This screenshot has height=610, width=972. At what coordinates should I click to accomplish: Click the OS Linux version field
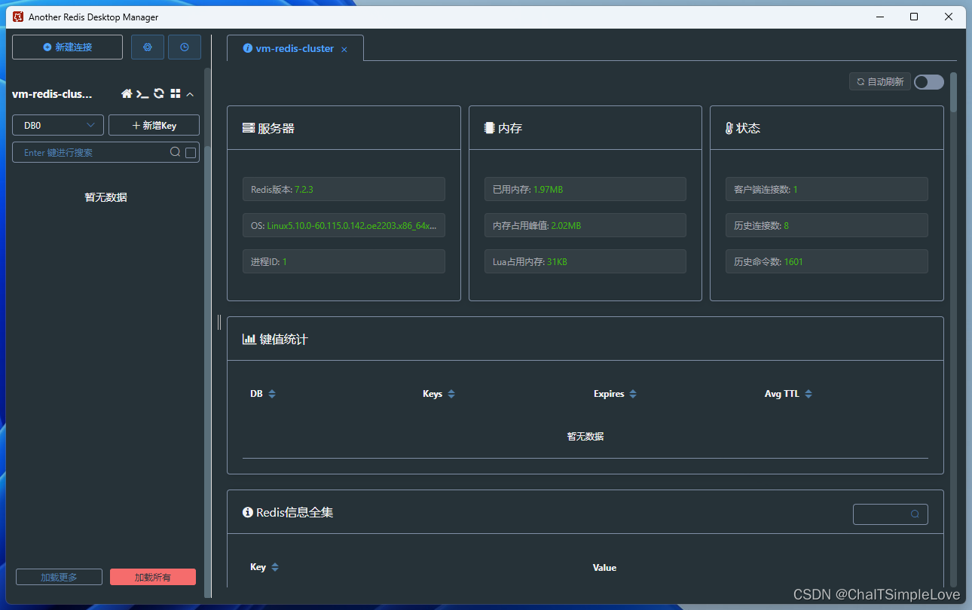(344, 225)
